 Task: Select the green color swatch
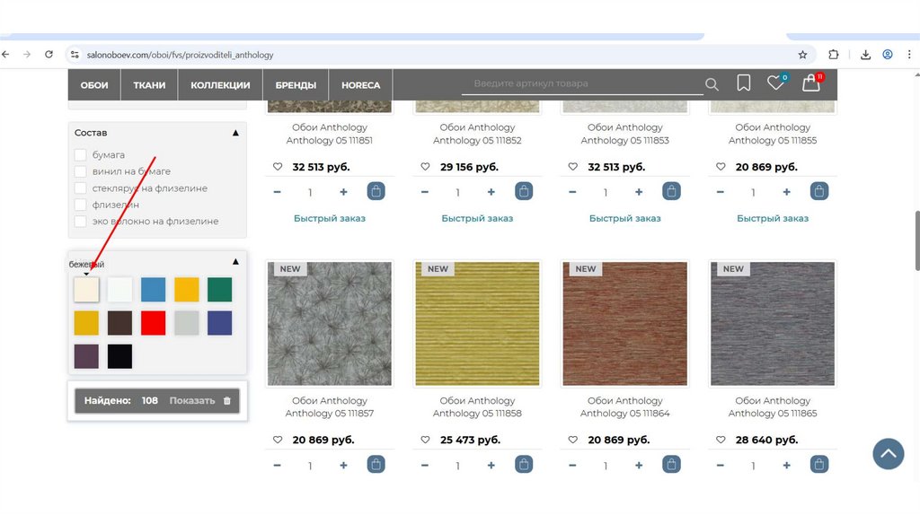coord(219,290)
